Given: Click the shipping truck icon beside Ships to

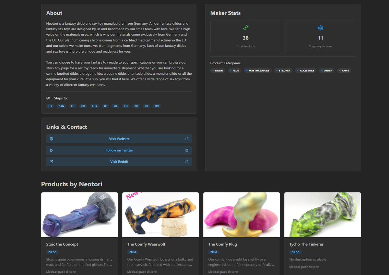Looking at the screenshot, I should (x=48, y=98).
